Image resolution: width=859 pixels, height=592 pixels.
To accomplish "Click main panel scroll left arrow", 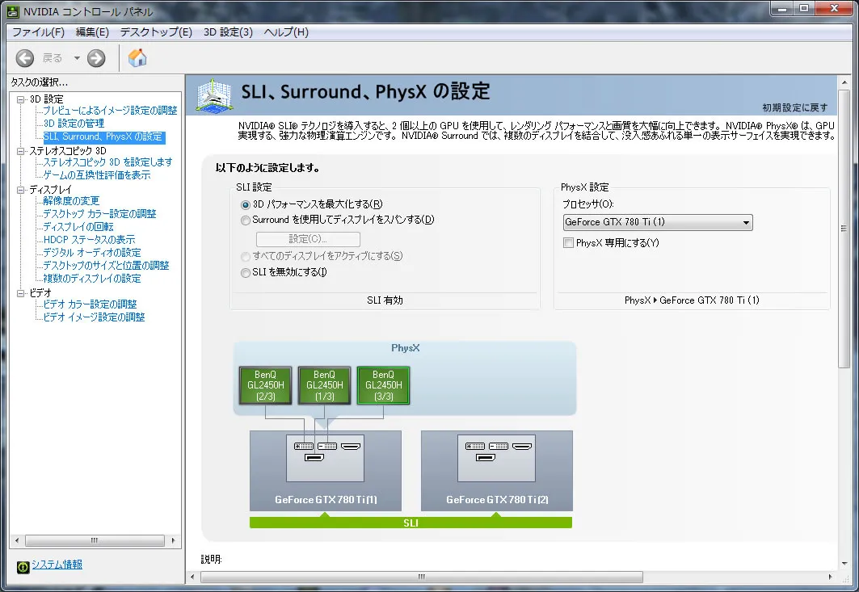I will (192, 577).
